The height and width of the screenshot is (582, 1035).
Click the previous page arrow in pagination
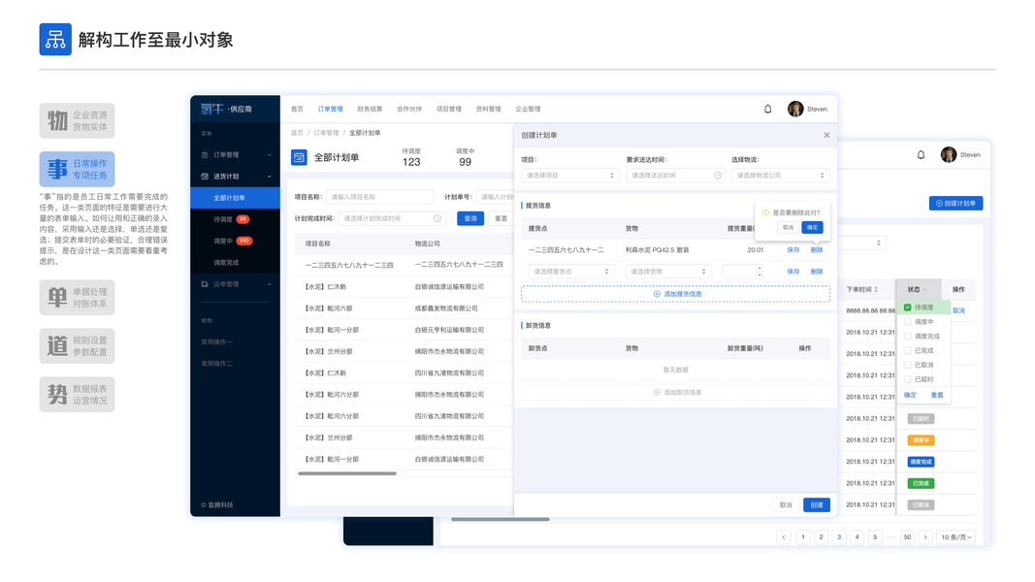(784, 537)
